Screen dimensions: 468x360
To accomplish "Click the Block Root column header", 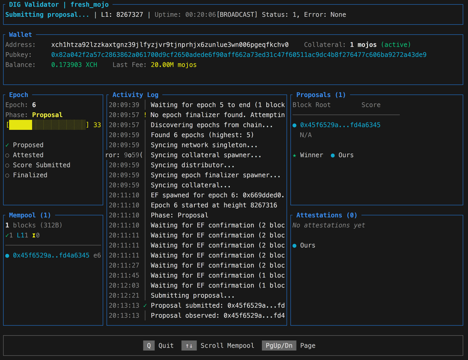I will [312, 105].
